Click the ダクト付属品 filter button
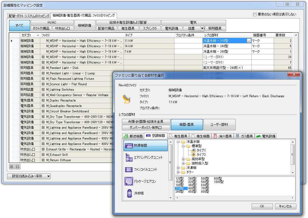Screen dimensions: 308x218 [41, 29]
